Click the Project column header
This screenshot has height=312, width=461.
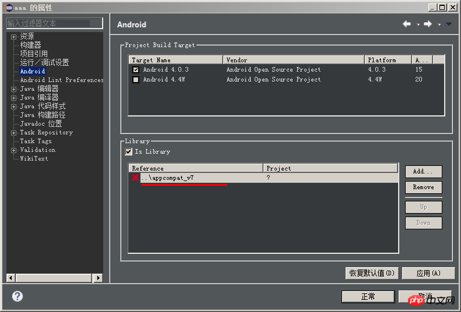click(x=331, y=168)
